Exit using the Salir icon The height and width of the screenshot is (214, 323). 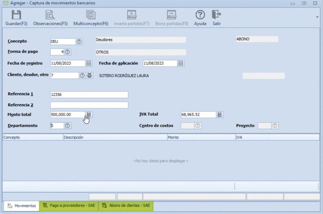pos(216,15)
